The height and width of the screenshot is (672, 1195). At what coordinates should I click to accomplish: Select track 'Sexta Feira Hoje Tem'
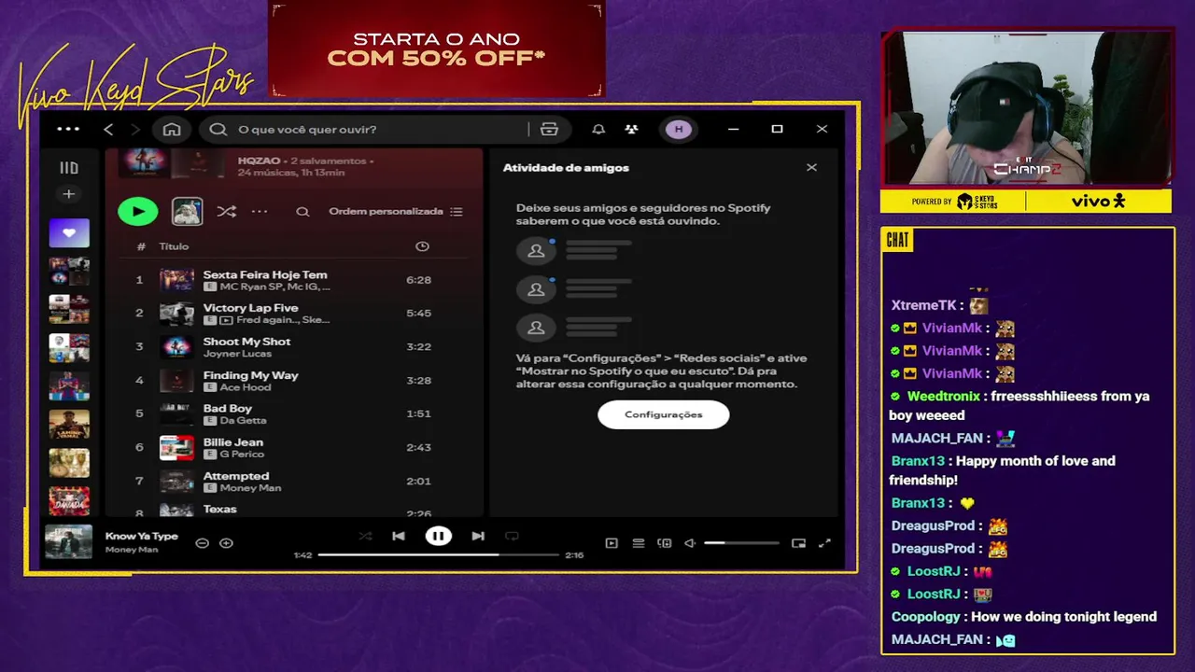265,274
